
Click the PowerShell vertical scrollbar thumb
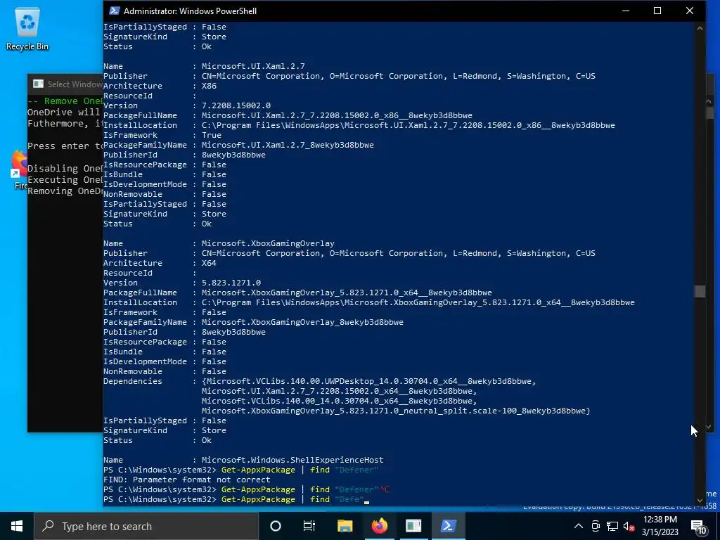click(x=700, y=291)
